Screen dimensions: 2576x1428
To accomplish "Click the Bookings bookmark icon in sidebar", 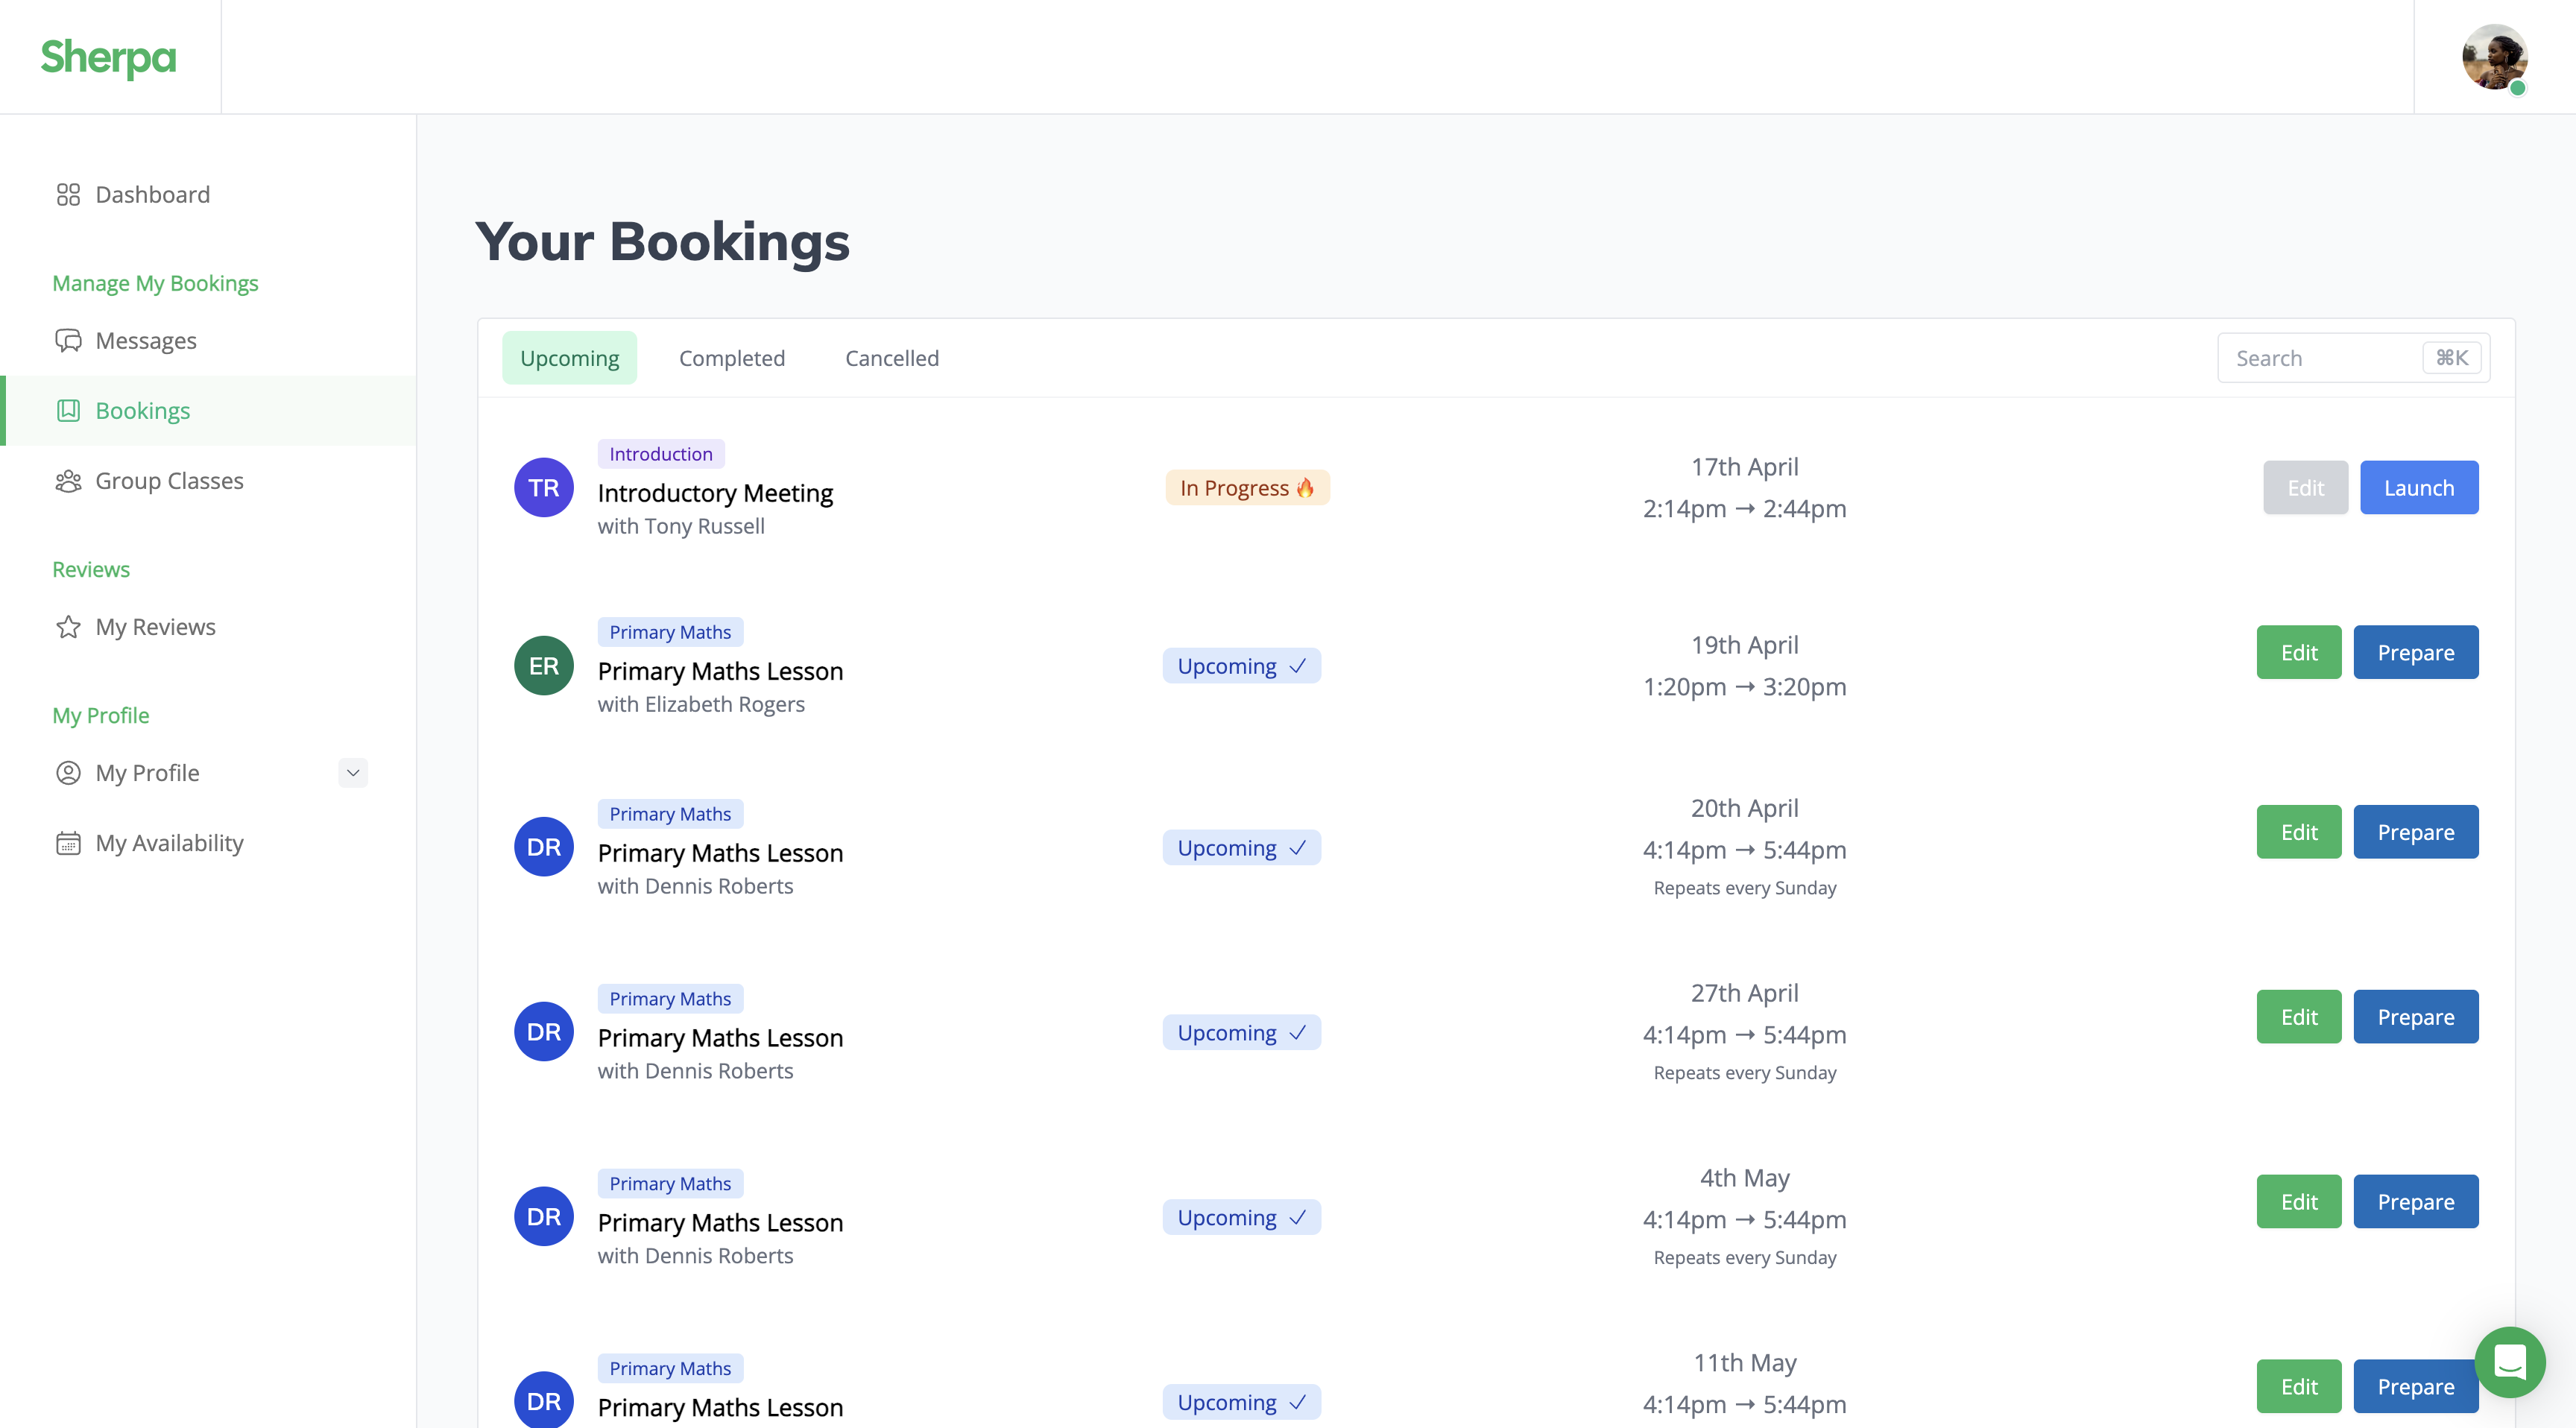I will (x=68, y=411).
